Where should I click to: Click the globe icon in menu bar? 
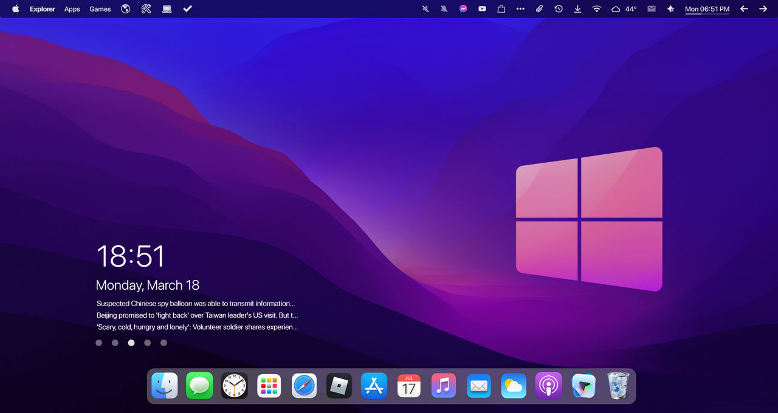126,9
